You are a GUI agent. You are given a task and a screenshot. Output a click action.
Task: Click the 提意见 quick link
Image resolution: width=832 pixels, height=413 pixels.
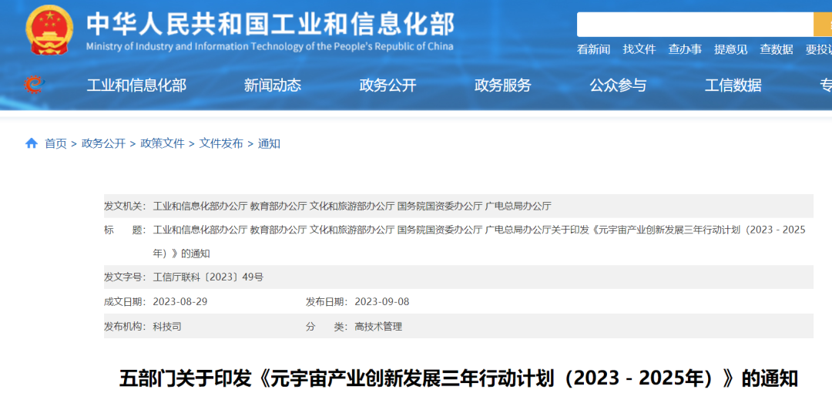pos(730,49)
